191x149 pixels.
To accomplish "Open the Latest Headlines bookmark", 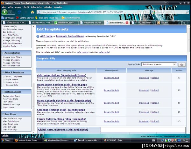I will point(71,18).
